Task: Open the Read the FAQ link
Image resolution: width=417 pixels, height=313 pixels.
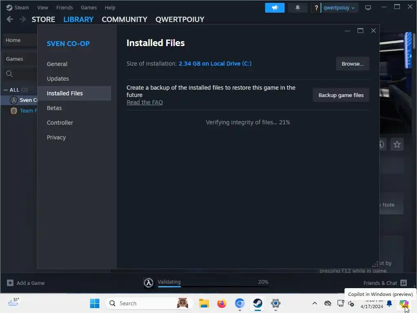Action: coord(145,102)
